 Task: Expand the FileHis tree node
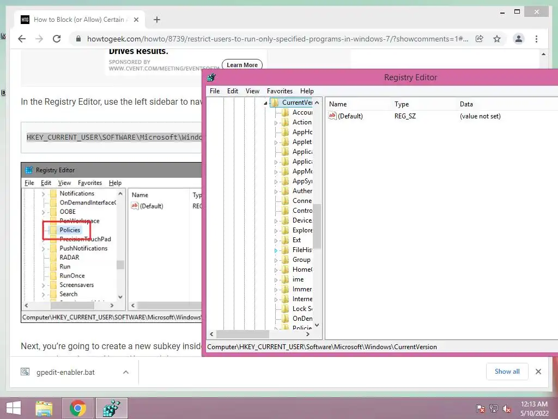[276, 250]
